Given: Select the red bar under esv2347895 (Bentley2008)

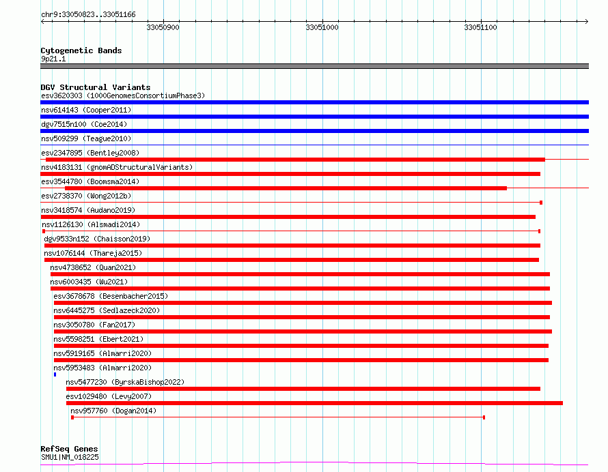Looking at the screenshot, I should tap(296, 160).
